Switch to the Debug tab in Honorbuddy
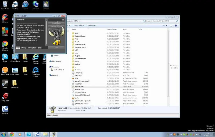The image size is (215, 137). 24,48
